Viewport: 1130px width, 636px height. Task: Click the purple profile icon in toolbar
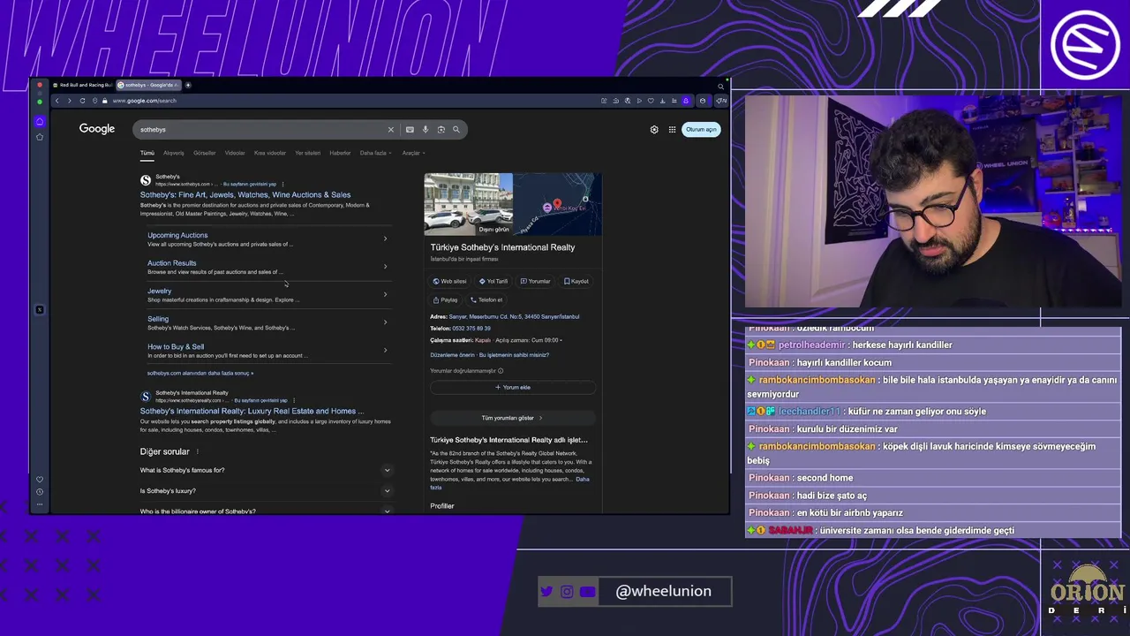click(686, 101)
